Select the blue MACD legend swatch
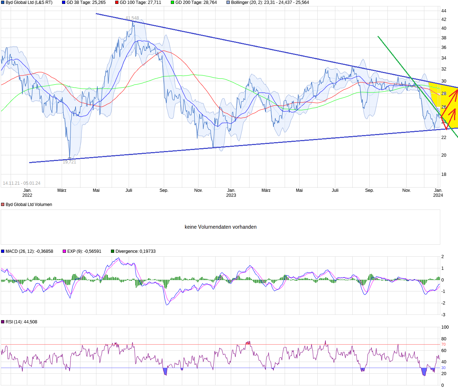This screenshot has width=458, height=390. pyautogui.click(x=3, y=251)
